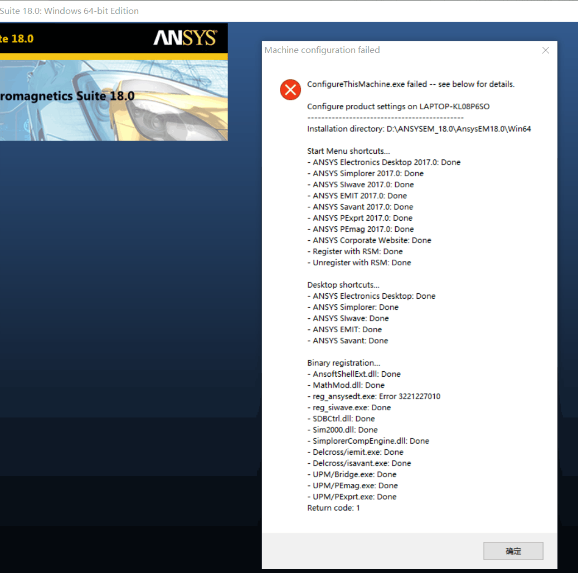Click 'Configure product settings on LAPTOP-KL08P6SO' line
The image size is (578, 573).
(399, 106)
